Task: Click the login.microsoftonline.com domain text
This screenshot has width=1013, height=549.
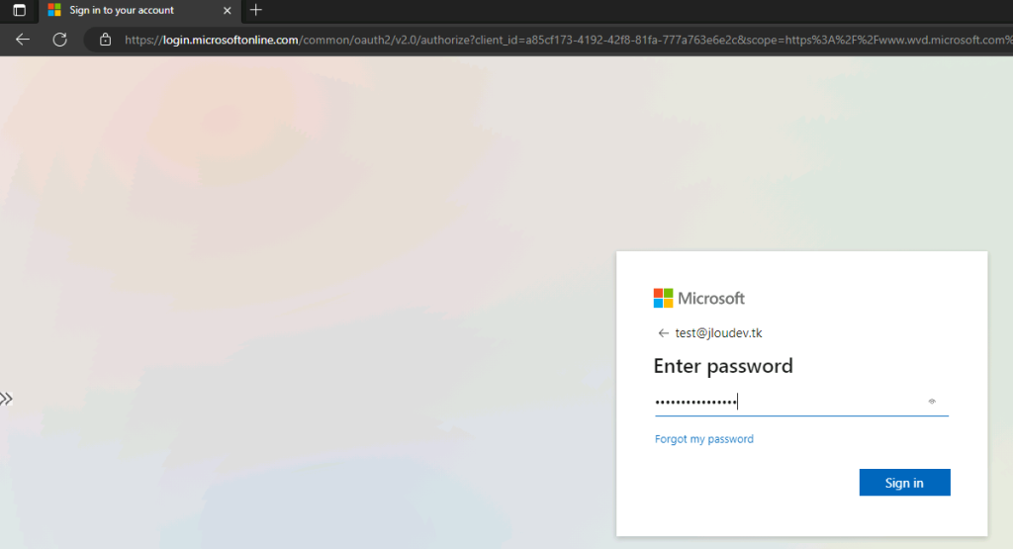Action: coord(230,40)
